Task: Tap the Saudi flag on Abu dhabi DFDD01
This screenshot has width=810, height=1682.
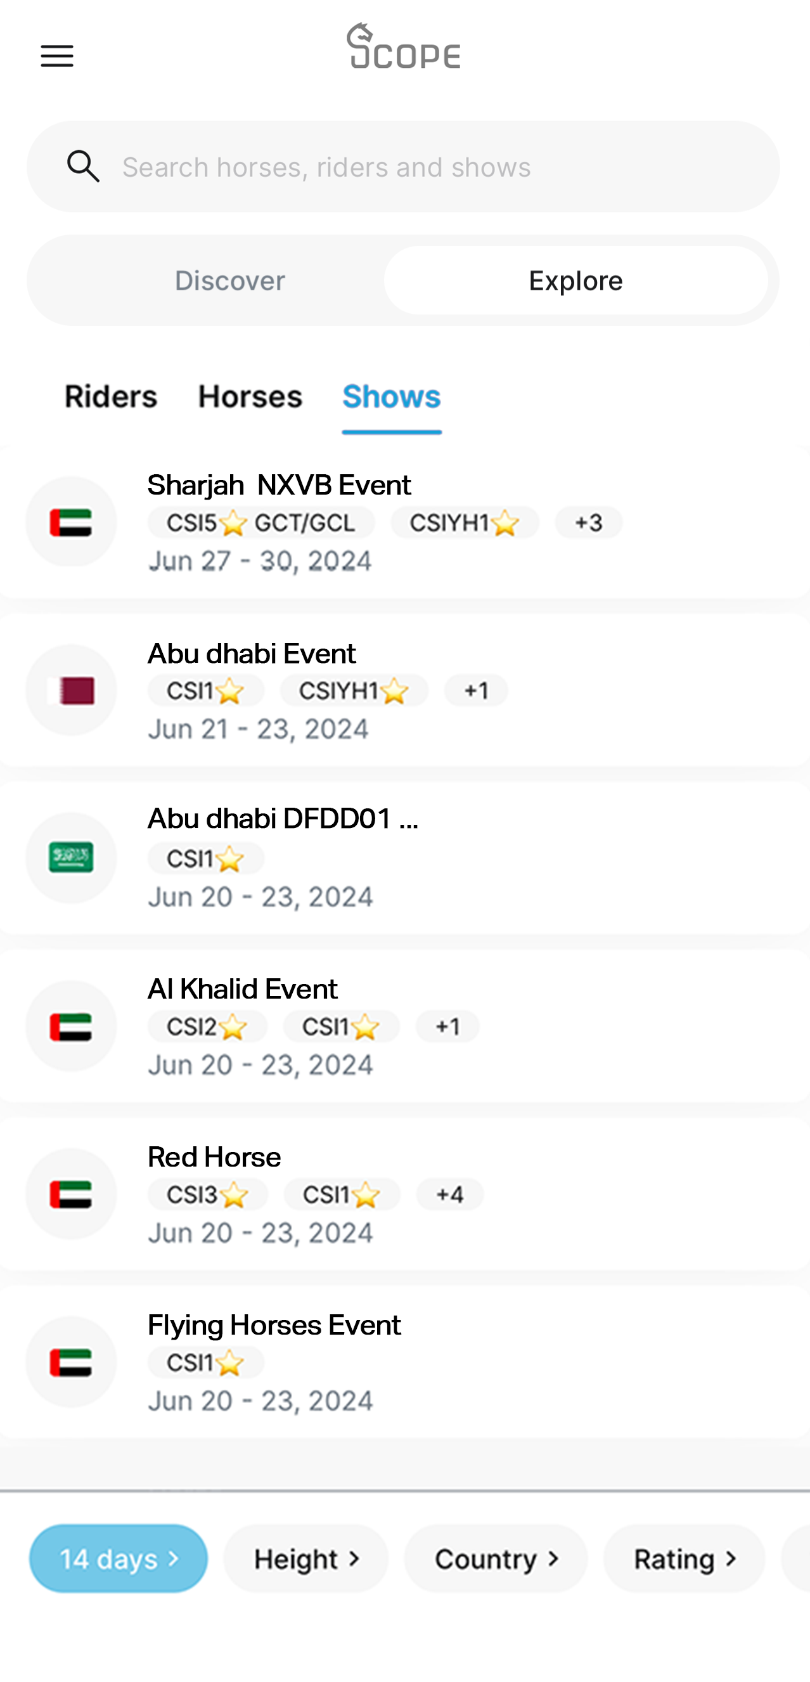Action: [71, 858]
